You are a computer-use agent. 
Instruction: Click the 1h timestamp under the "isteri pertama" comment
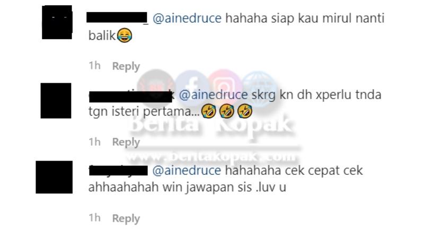[95, 142]
